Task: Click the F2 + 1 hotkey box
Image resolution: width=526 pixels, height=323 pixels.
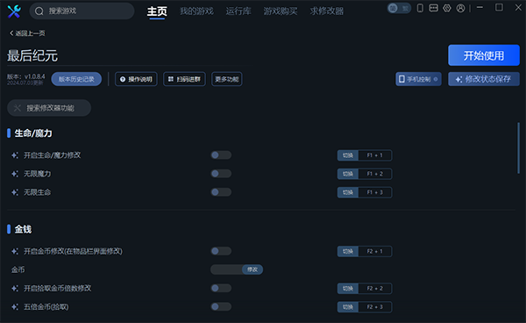Action: [375, 252]
